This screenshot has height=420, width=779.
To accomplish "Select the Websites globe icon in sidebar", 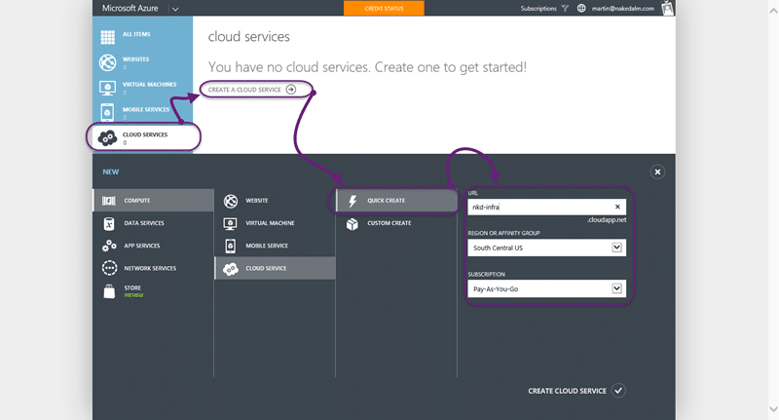I will [x=107, y=62].
